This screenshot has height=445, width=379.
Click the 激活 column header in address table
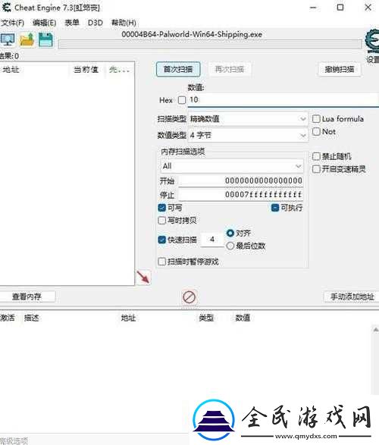point(8,318)
